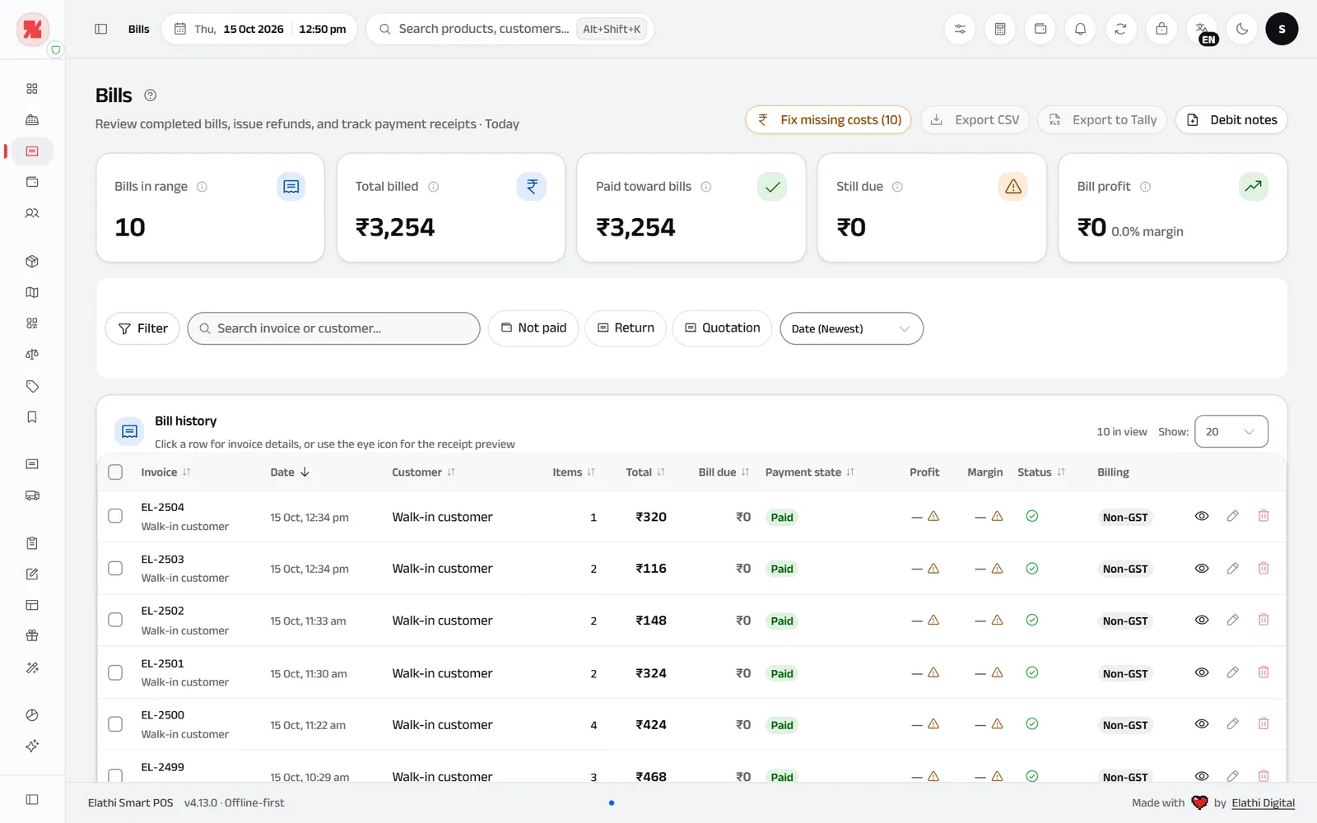This screenshot has height=823, width=1317.
Task: Open Debit notes
Action: point(1231,120)
